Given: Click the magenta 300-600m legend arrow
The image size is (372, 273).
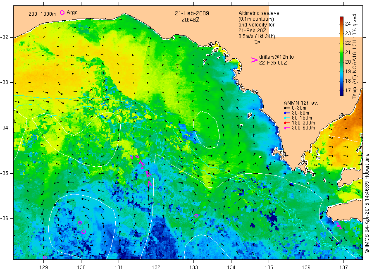Looking at the screenshot, I should click(287, 128).
